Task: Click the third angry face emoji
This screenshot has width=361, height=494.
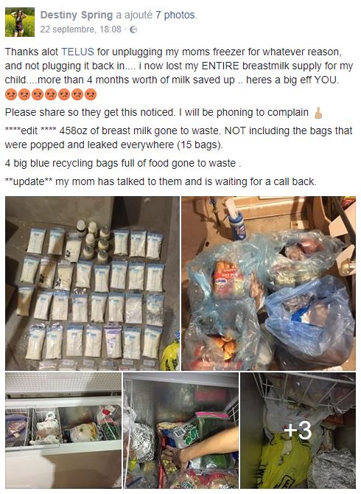Action: (x=38, y=94)
